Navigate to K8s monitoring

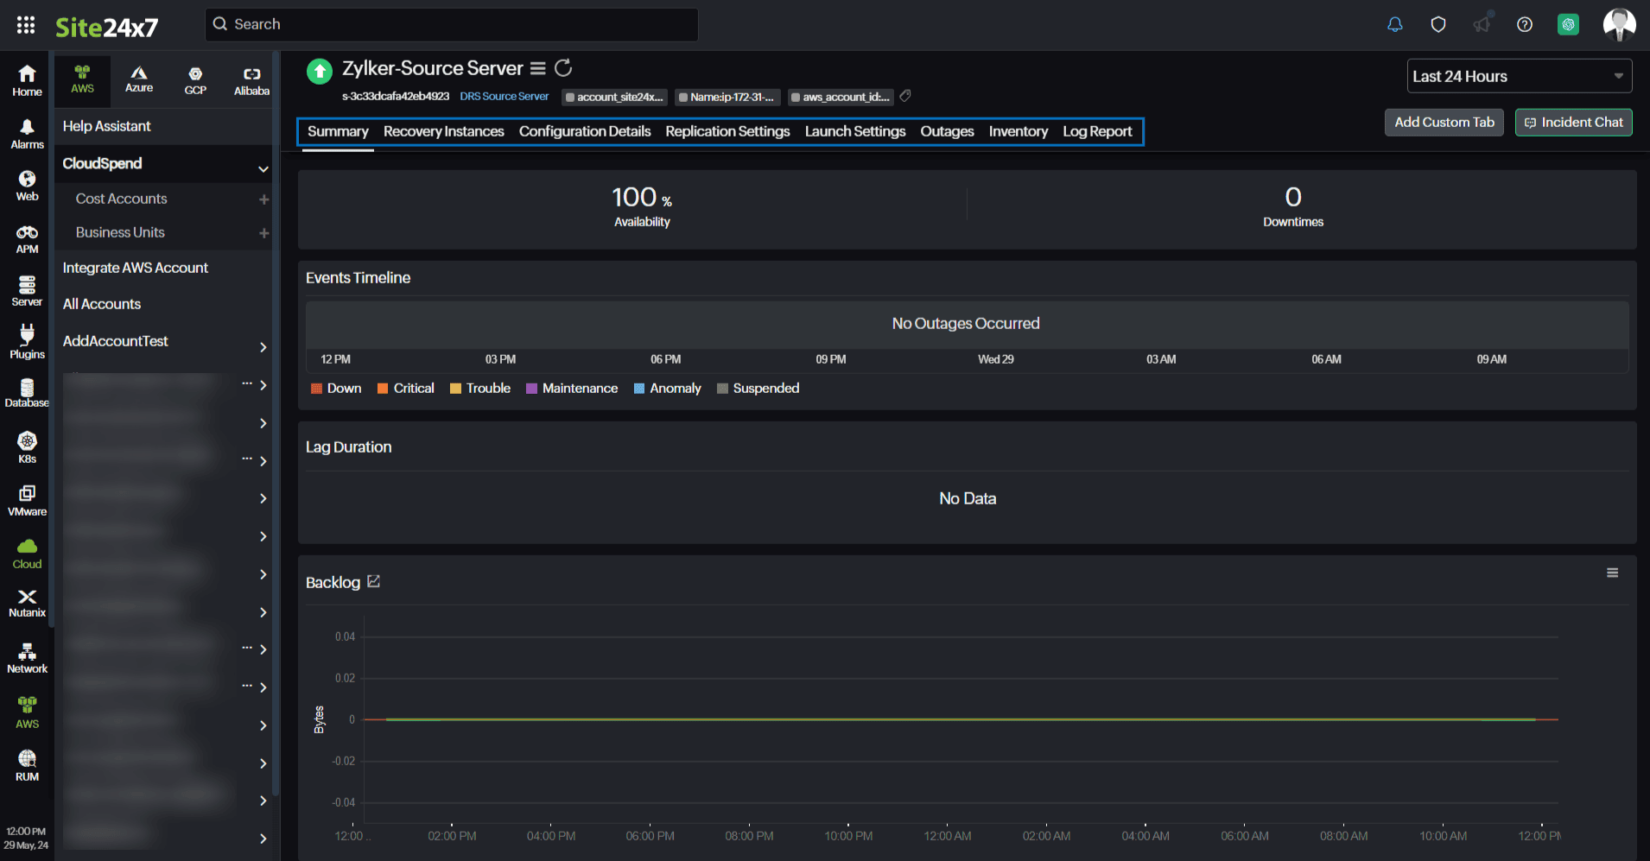26,446
